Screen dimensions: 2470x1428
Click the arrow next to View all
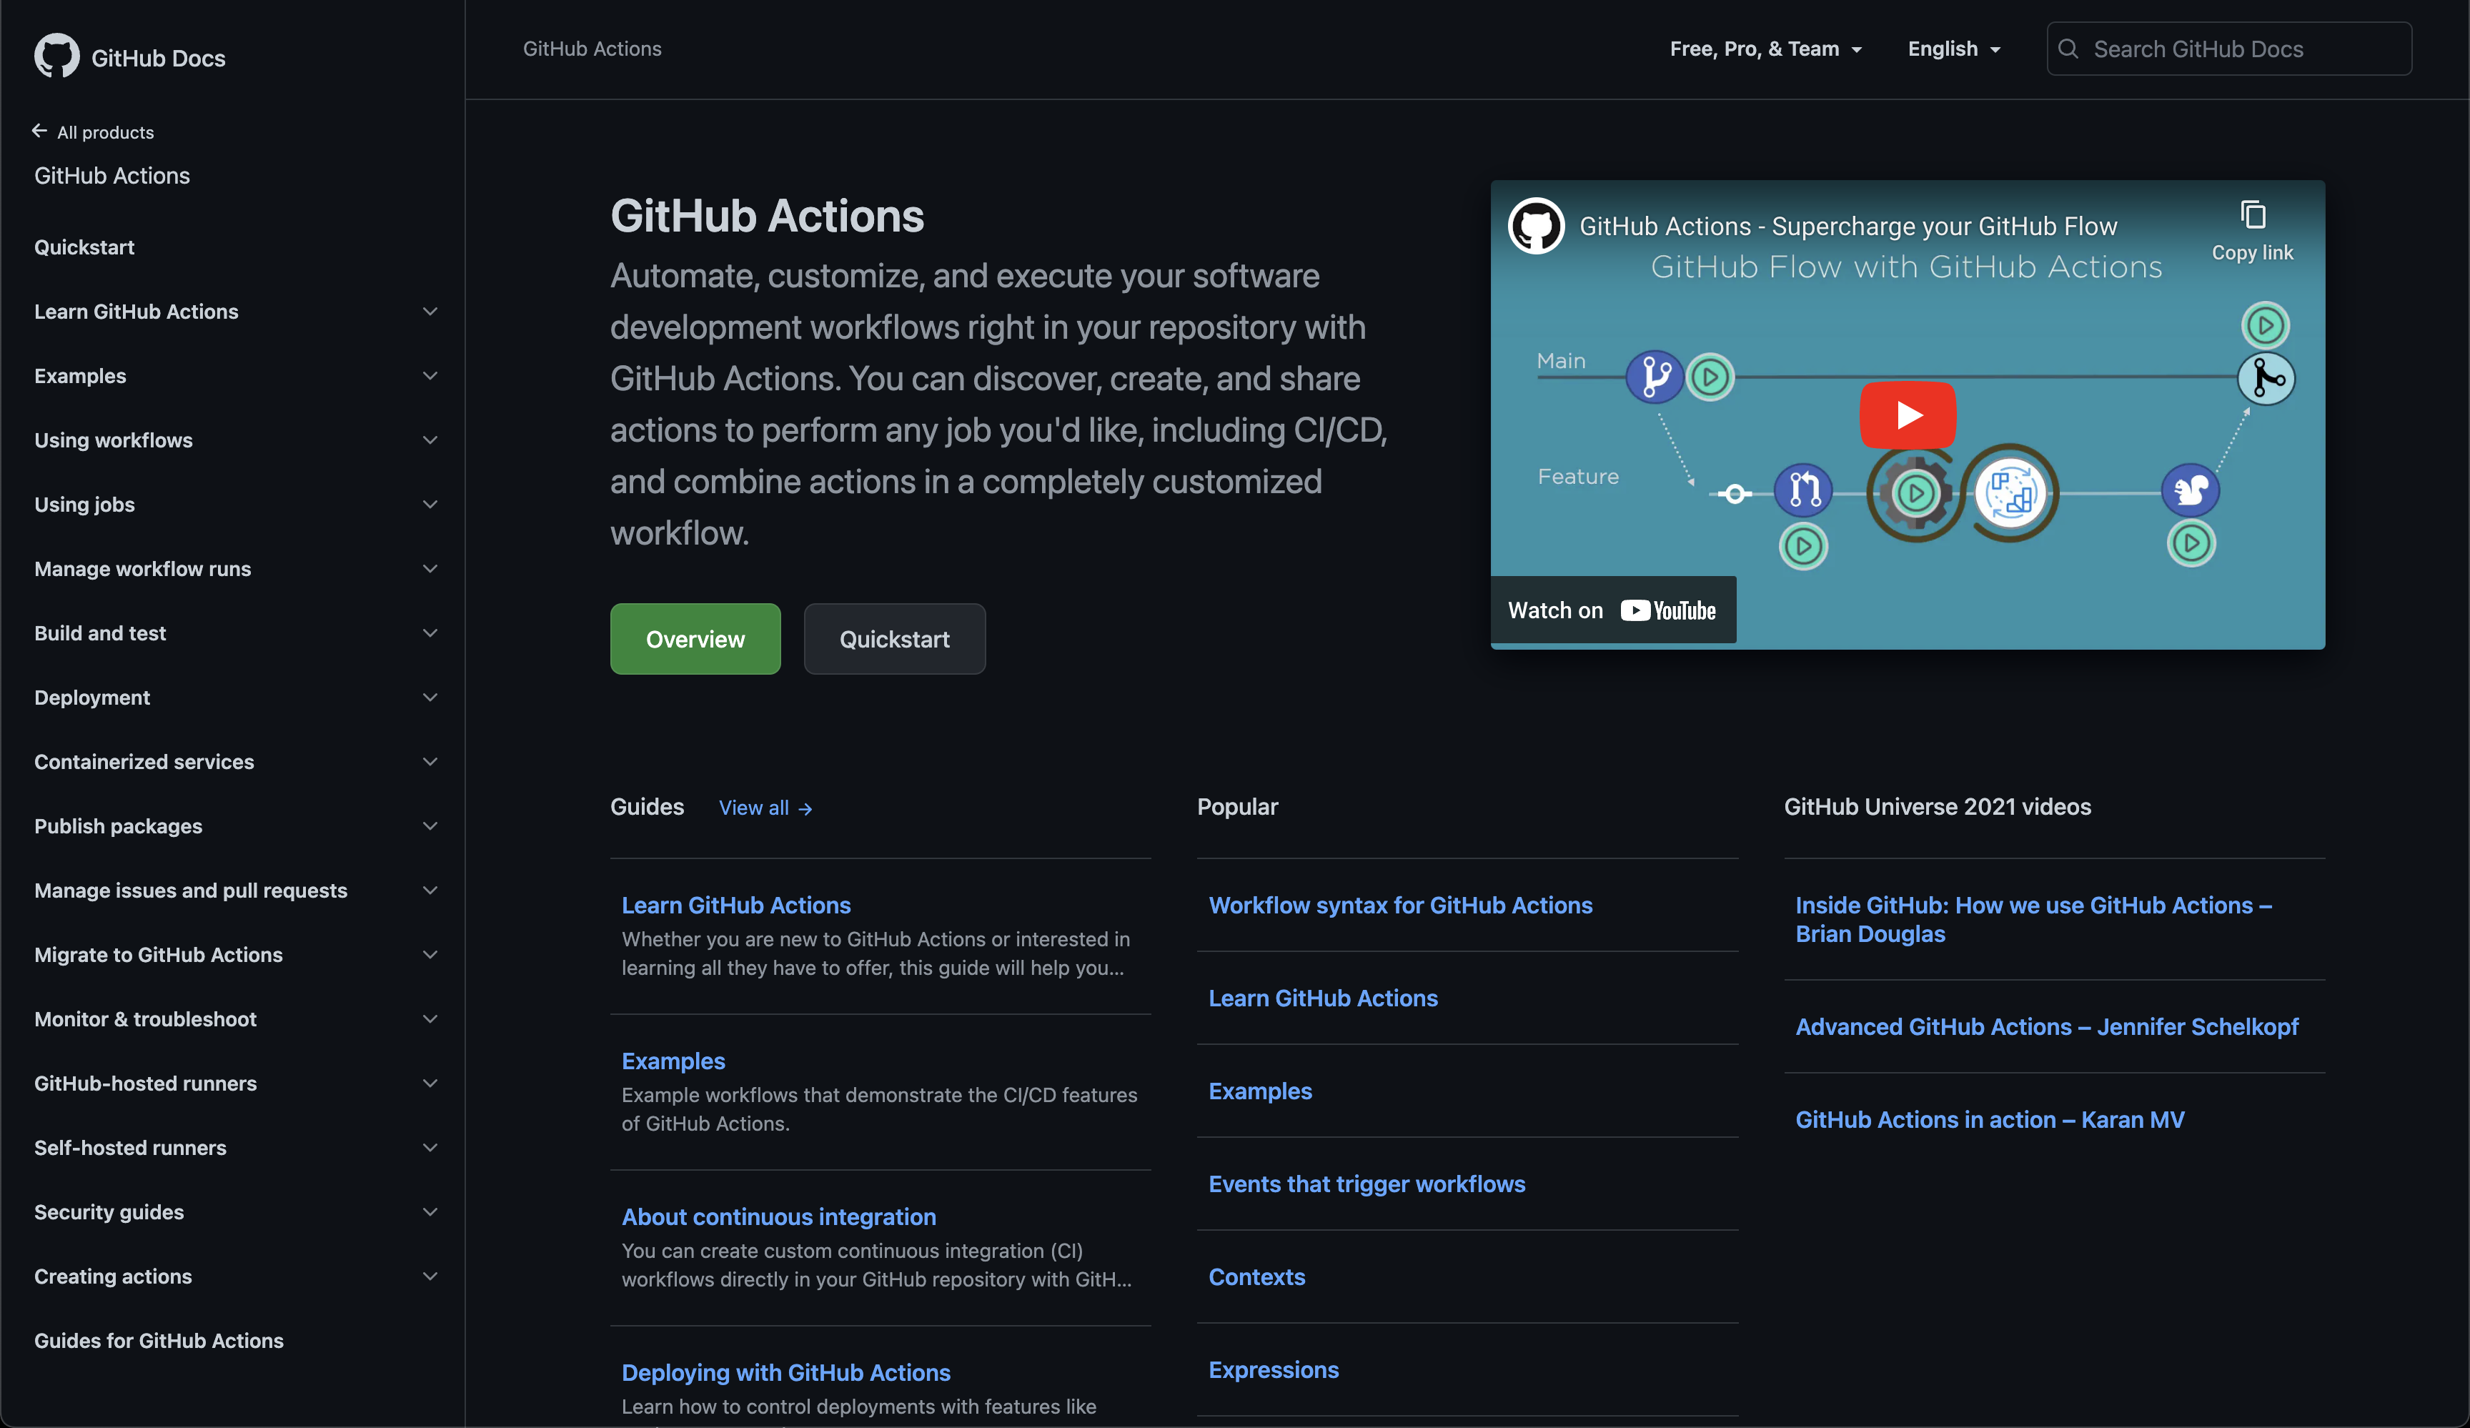(x=805, y=808)
